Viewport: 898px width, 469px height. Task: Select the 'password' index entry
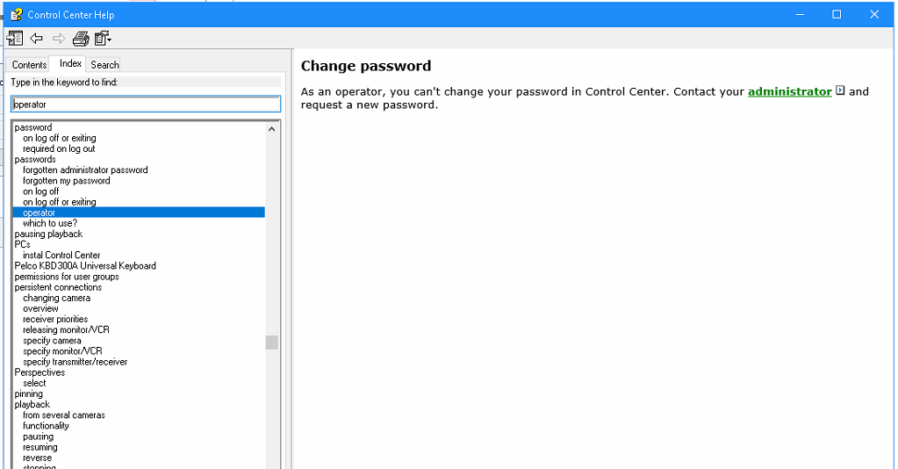[33, 127]
